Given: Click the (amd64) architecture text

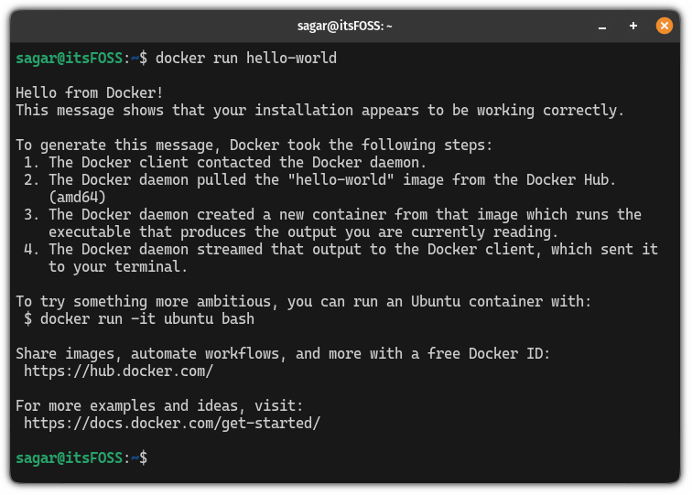Looking at the screenshot, I should tap(78, 197).
